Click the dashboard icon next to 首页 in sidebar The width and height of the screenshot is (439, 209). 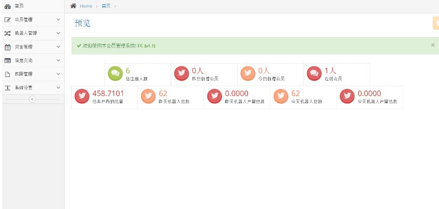[x=8, y=6]
